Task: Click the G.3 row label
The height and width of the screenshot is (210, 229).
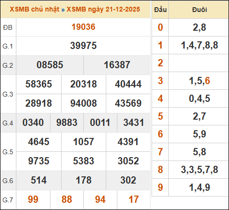Action: pos(8,94)
